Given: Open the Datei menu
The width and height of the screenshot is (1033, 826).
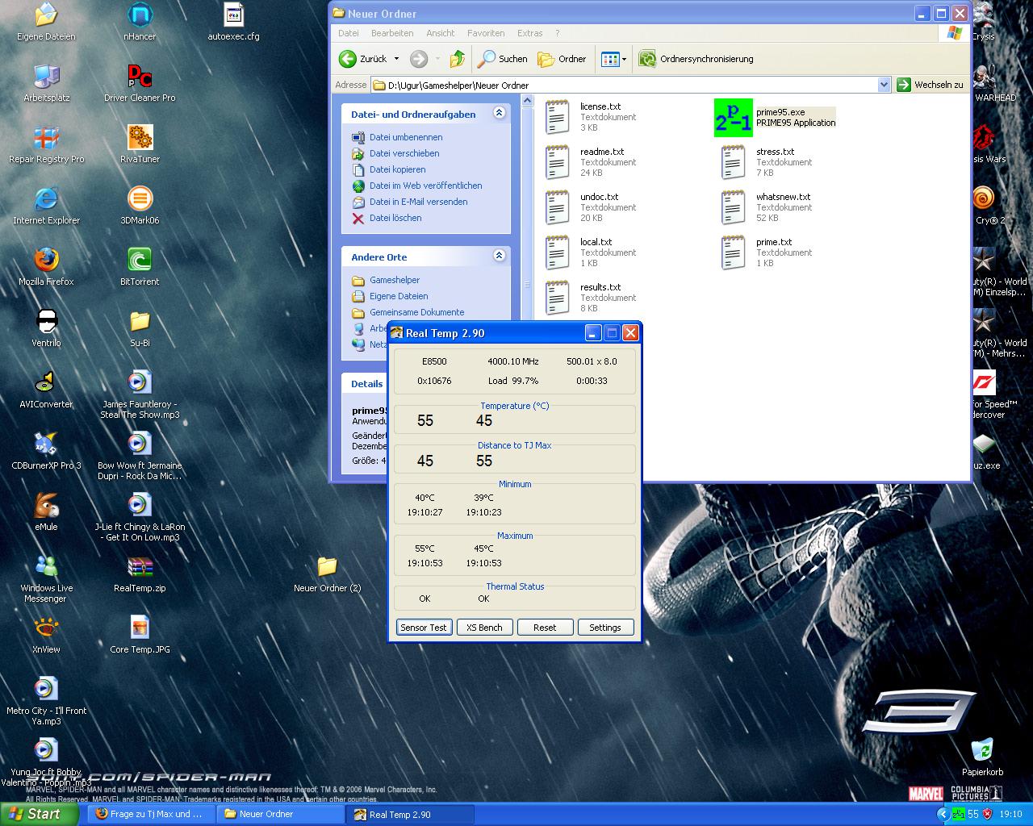Looking at the screenshot, I should [x=349, y=33].
